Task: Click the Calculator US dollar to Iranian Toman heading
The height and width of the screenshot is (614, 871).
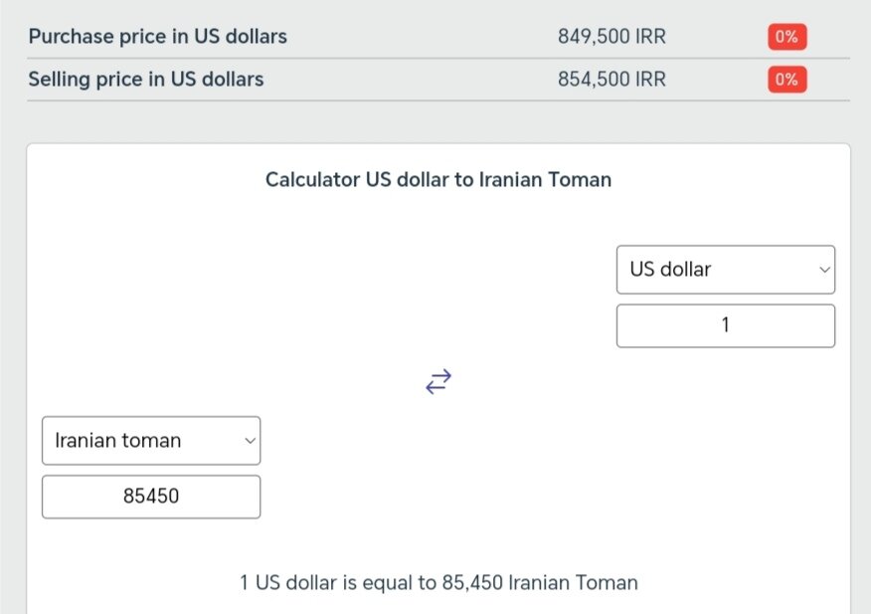Action: click(438, 180)
